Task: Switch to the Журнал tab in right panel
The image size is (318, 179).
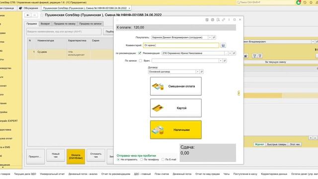Action: coord(259,144)
